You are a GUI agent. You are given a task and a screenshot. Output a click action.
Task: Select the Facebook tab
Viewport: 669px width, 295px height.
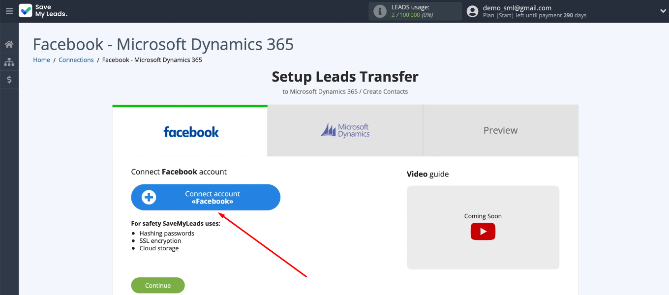(x=190, y=131)
